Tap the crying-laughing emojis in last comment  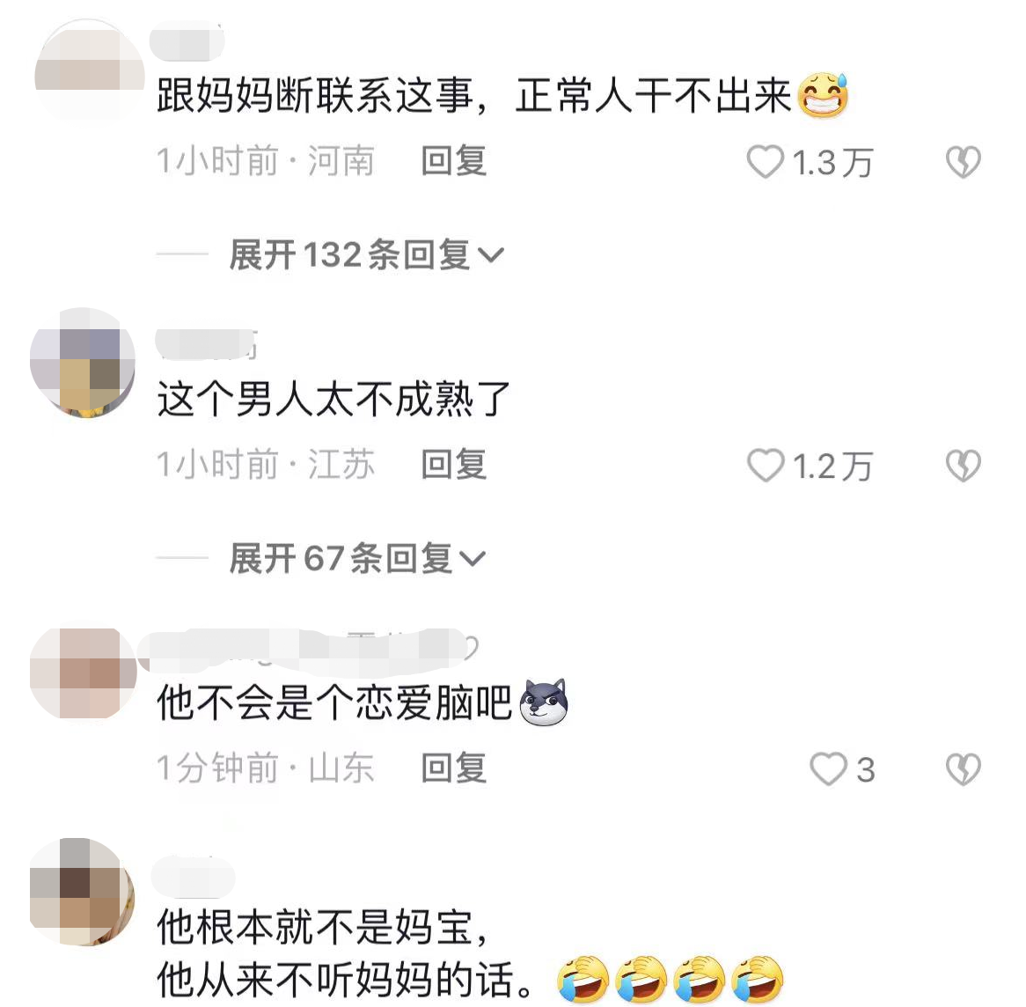pos(670,980)
